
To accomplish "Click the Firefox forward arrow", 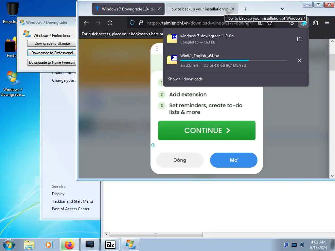I will (x=98, y=23).
